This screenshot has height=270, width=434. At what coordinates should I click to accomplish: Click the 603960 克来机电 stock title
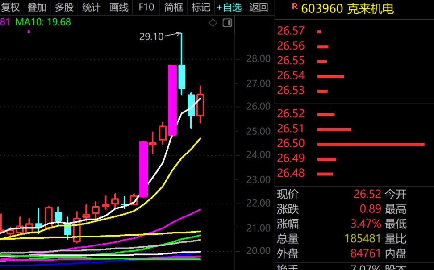tap(347, 8)
